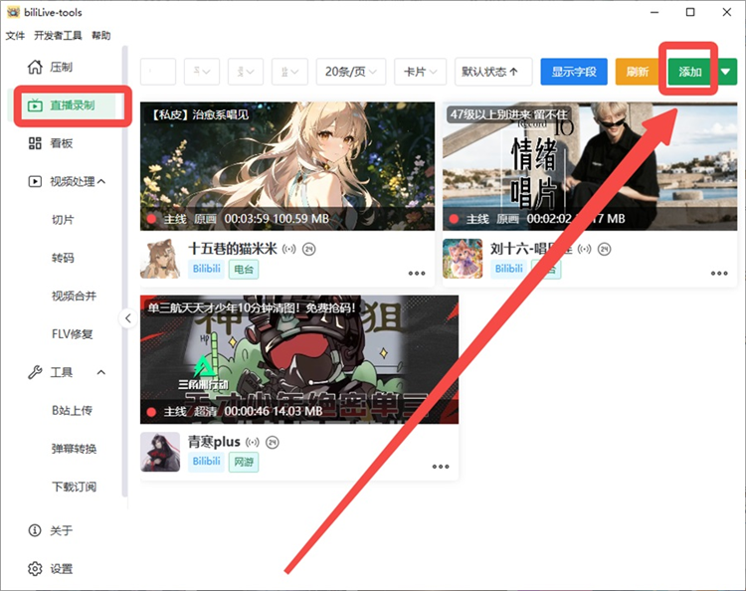The width and height of the screenshot is (746, 591).
Task: Open the 切片 page
Action: point(63,220)
